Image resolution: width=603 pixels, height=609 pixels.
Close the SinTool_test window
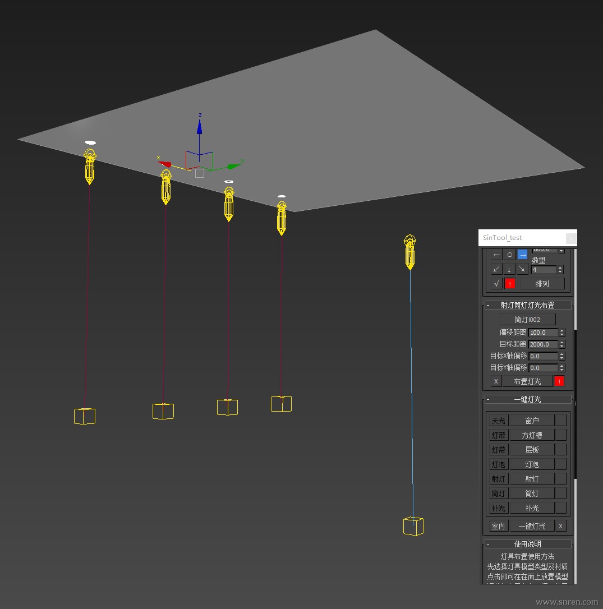[571, 238]
